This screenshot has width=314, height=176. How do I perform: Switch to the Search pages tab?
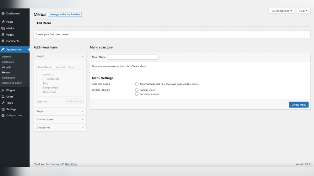(x=72, y=68)
